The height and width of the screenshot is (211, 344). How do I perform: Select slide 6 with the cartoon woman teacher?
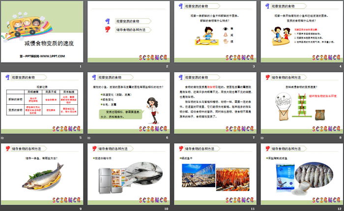[129, 103]
